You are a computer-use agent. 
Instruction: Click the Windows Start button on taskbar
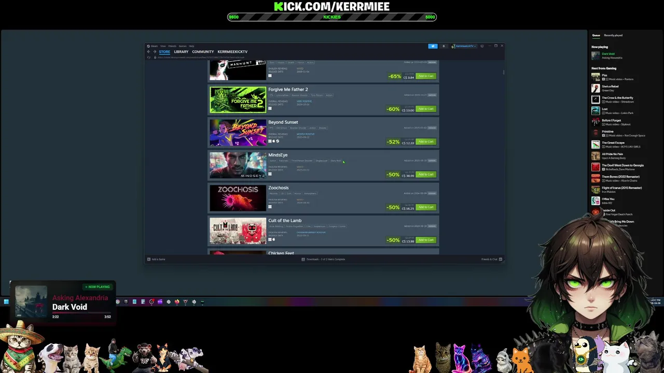(x=6, y=302)
